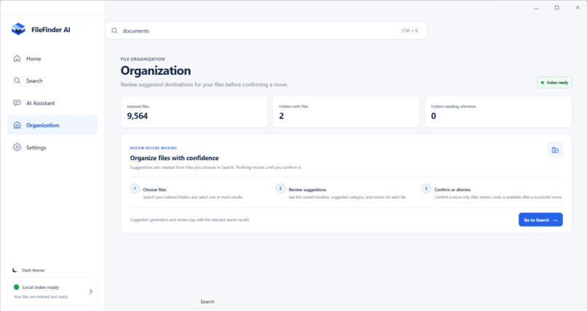Open AI Assistant from sidebar

52,103
